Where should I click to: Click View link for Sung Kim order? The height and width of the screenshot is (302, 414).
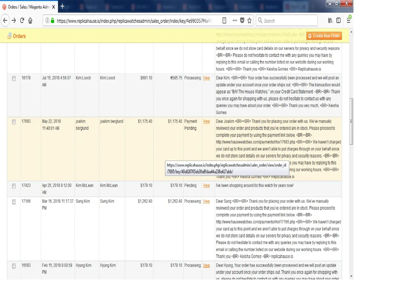(206, 201)
